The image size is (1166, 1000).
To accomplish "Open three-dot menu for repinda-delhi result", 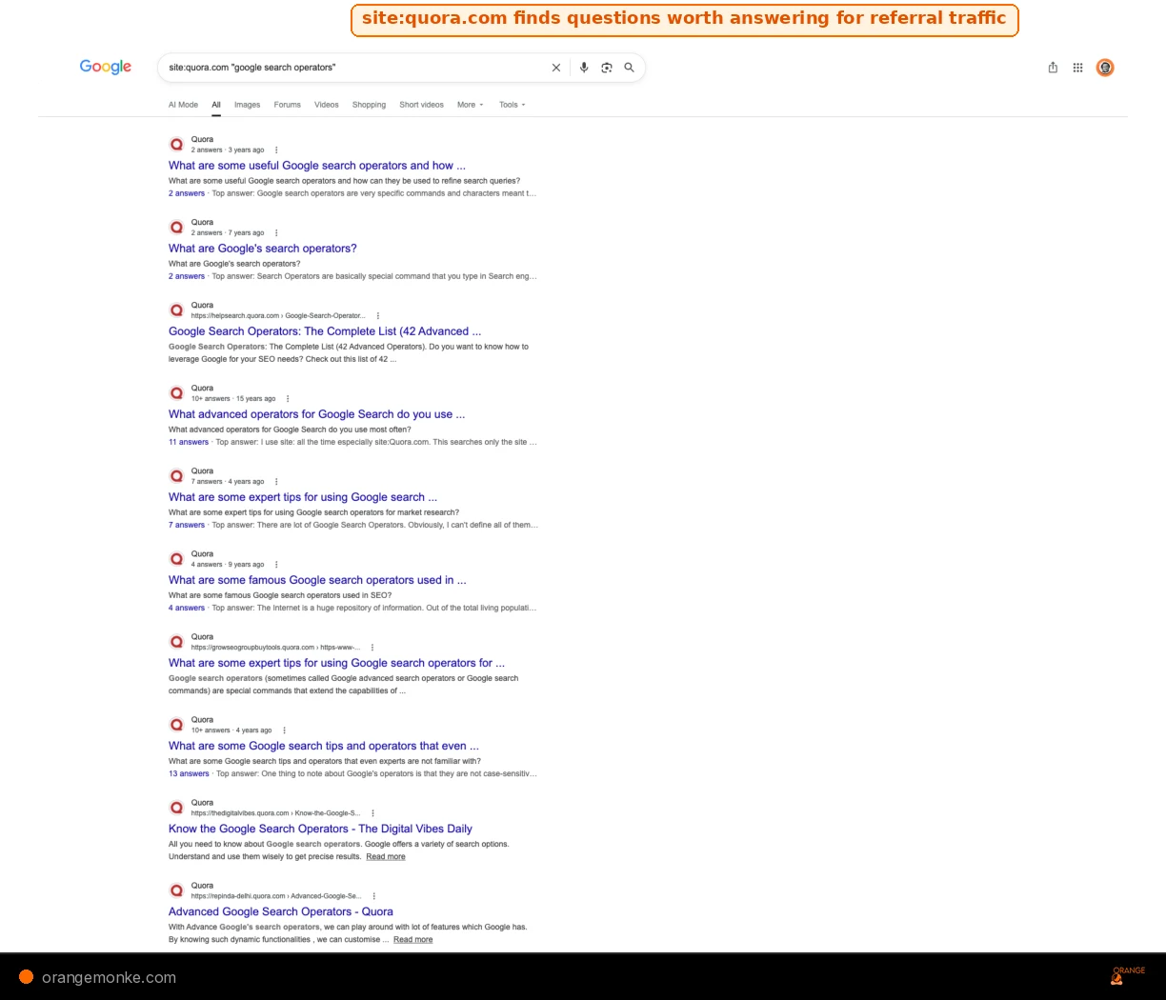I will 374,895.
